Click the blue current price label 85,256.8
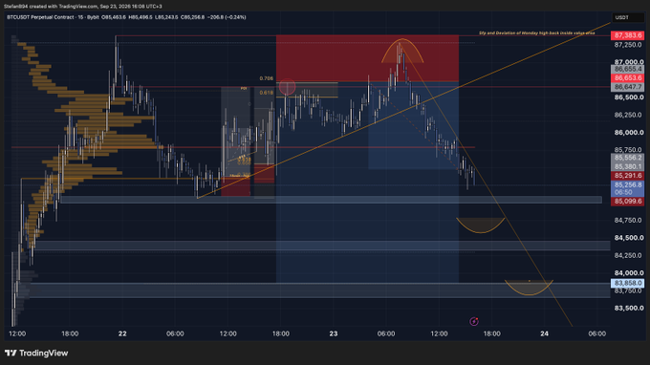The width and height of the screenshot is (650, 365). point(628,188)
